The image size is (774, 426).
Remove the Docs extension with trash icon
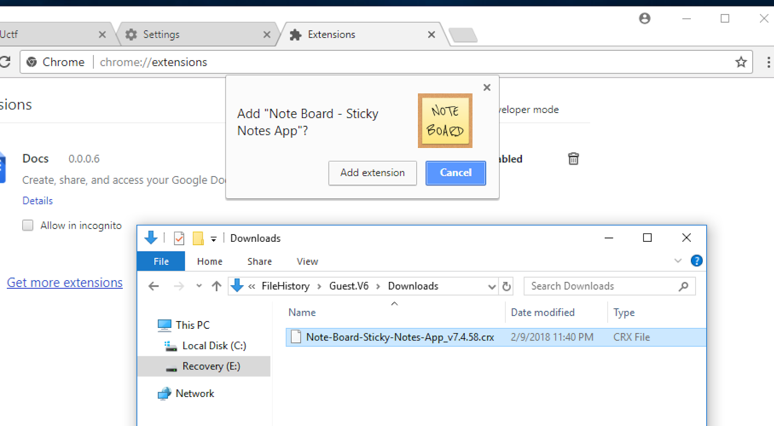coord(573,159)
